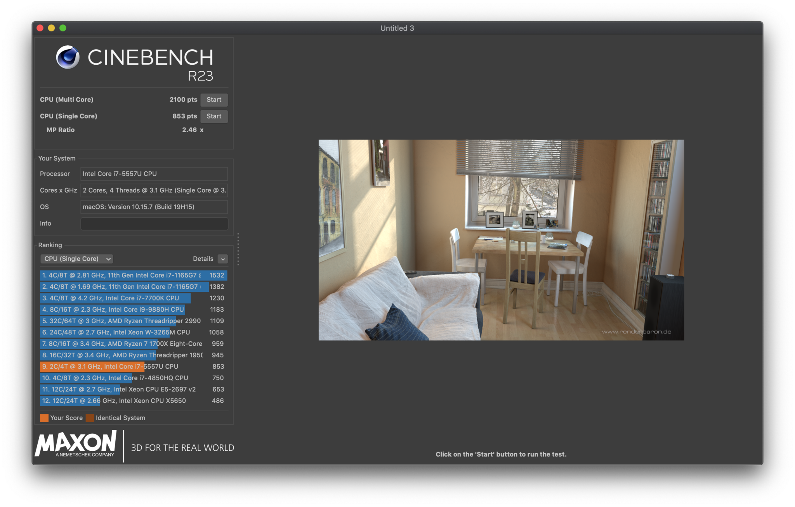795x507 pixels.
Task: Start the CPU Multi Core benchmark
Action: [214, 100]
